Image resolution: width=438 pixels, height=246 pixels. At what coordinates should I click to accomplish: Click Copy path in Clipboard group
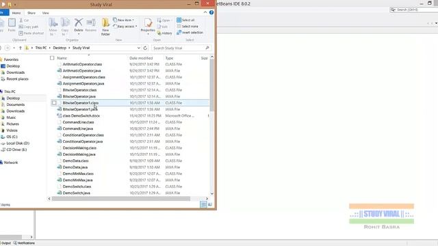point(29,27)
